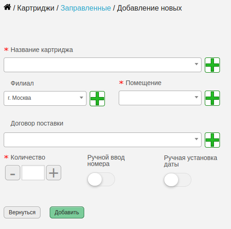The image size is (231, 229).
Task: Click dropdown arrow in Название картриджа field
Action: coord(196,64)
